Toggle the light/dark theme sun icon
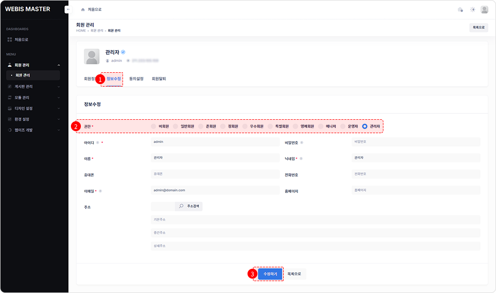496x293 pixels. [x=473, y=9]
